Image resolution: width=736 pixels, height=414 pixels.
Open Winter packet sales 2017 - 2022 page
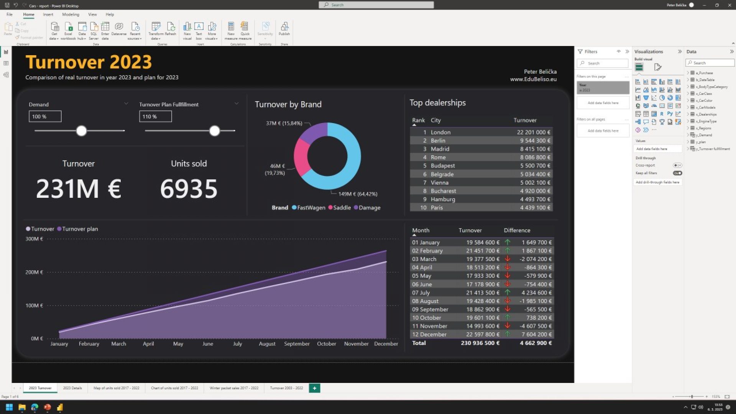(234, 388)
